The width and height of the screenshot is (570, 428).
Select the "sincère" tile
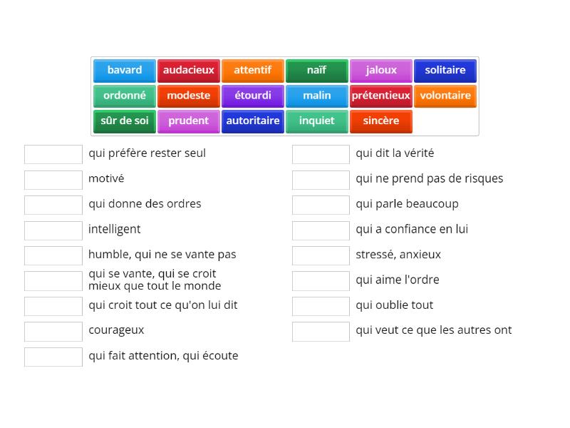pos(380,121)
